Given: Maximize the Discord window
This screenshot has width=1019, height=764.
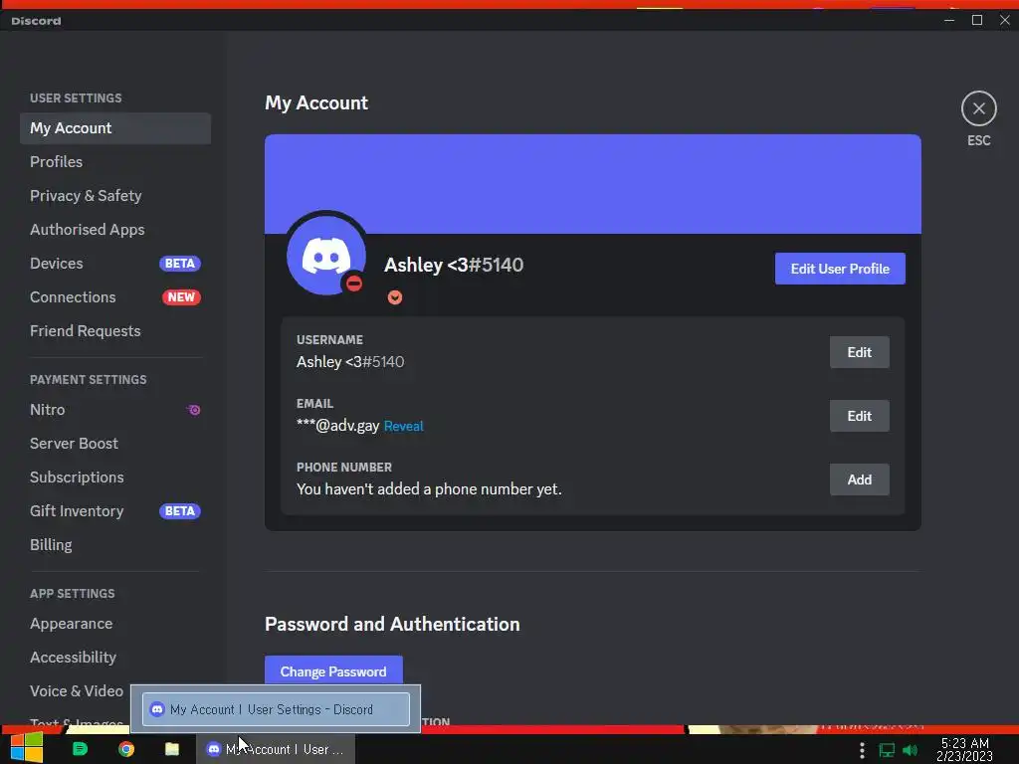Looking at the screenshot, I should coord(977,20).
